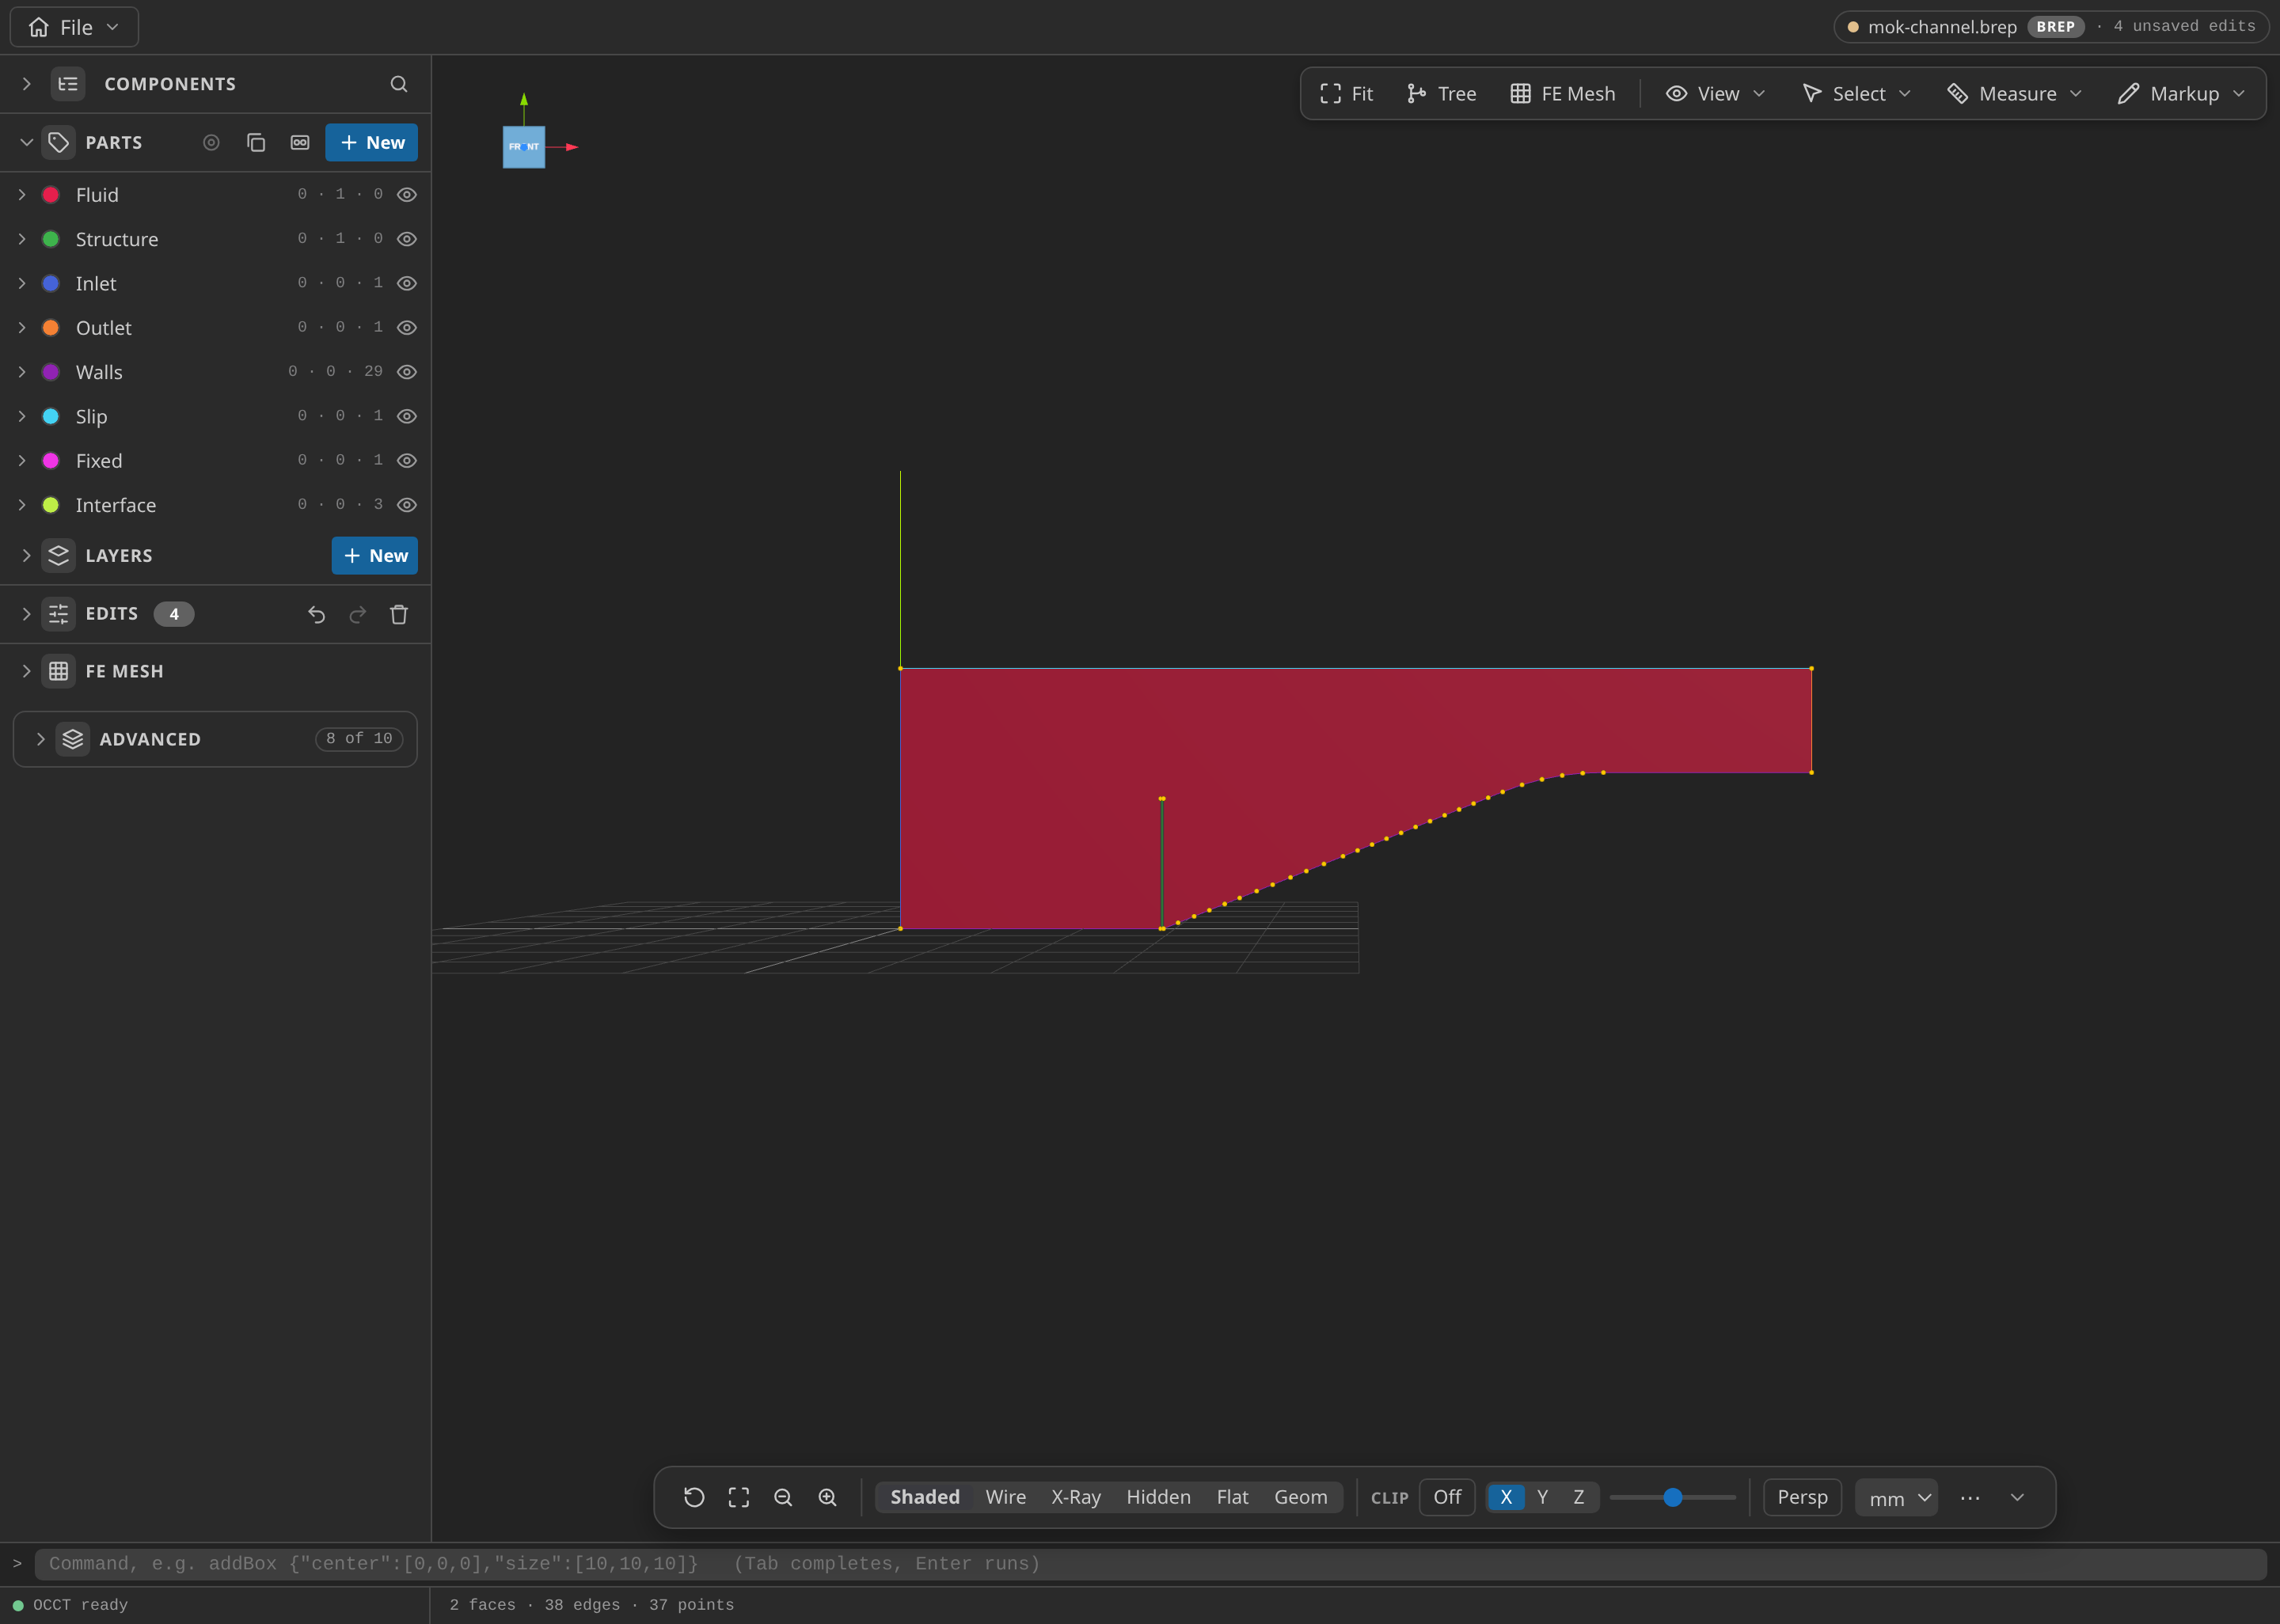Open the View dropdown menu

click(1716, 94)
